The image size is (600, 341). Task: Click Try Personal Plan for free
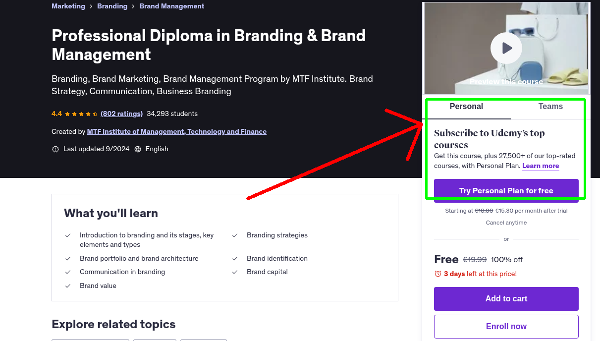[506, 191]
